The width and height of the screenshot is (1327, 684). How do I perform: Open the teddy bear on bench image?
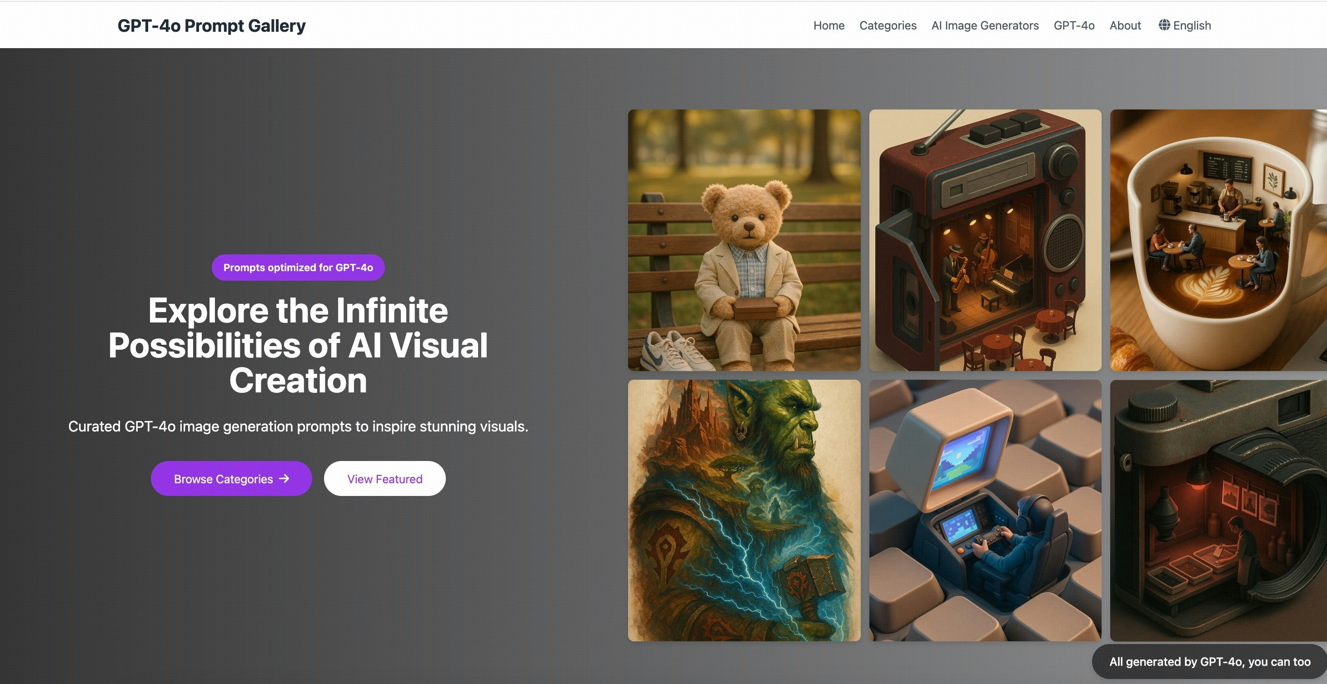(x=743, y=240)
